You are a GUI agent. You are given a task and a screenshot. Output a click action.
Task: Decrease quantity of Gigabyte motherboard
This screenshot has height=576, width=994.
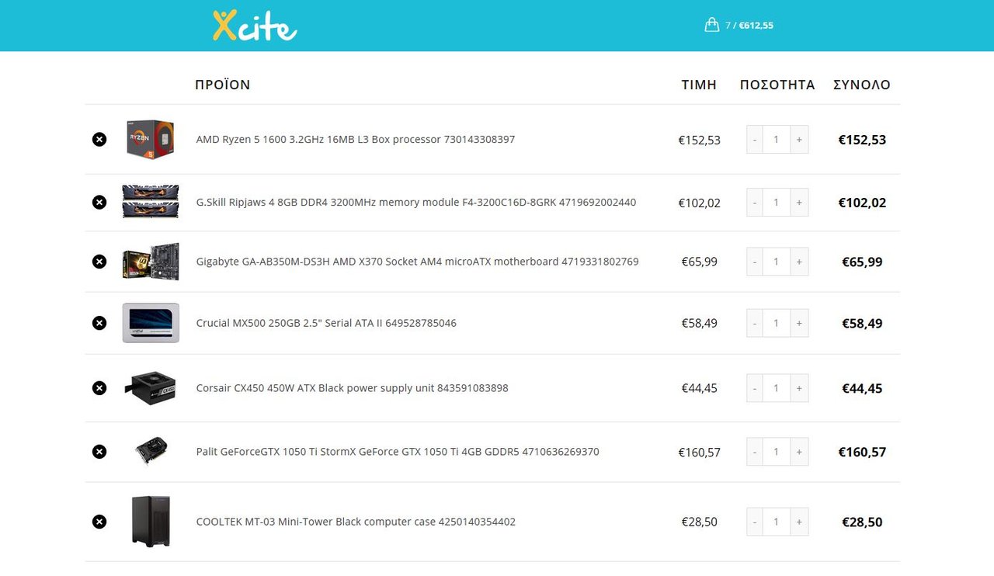click(x=755, y=262)
